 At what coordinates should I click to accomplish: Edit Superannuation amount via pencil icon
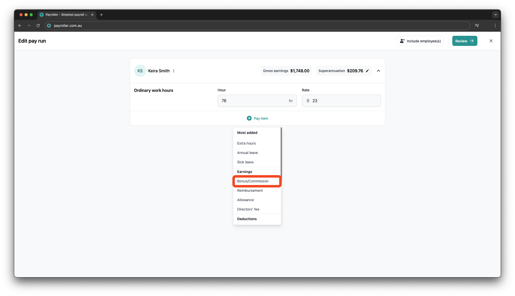pos(367,71)
